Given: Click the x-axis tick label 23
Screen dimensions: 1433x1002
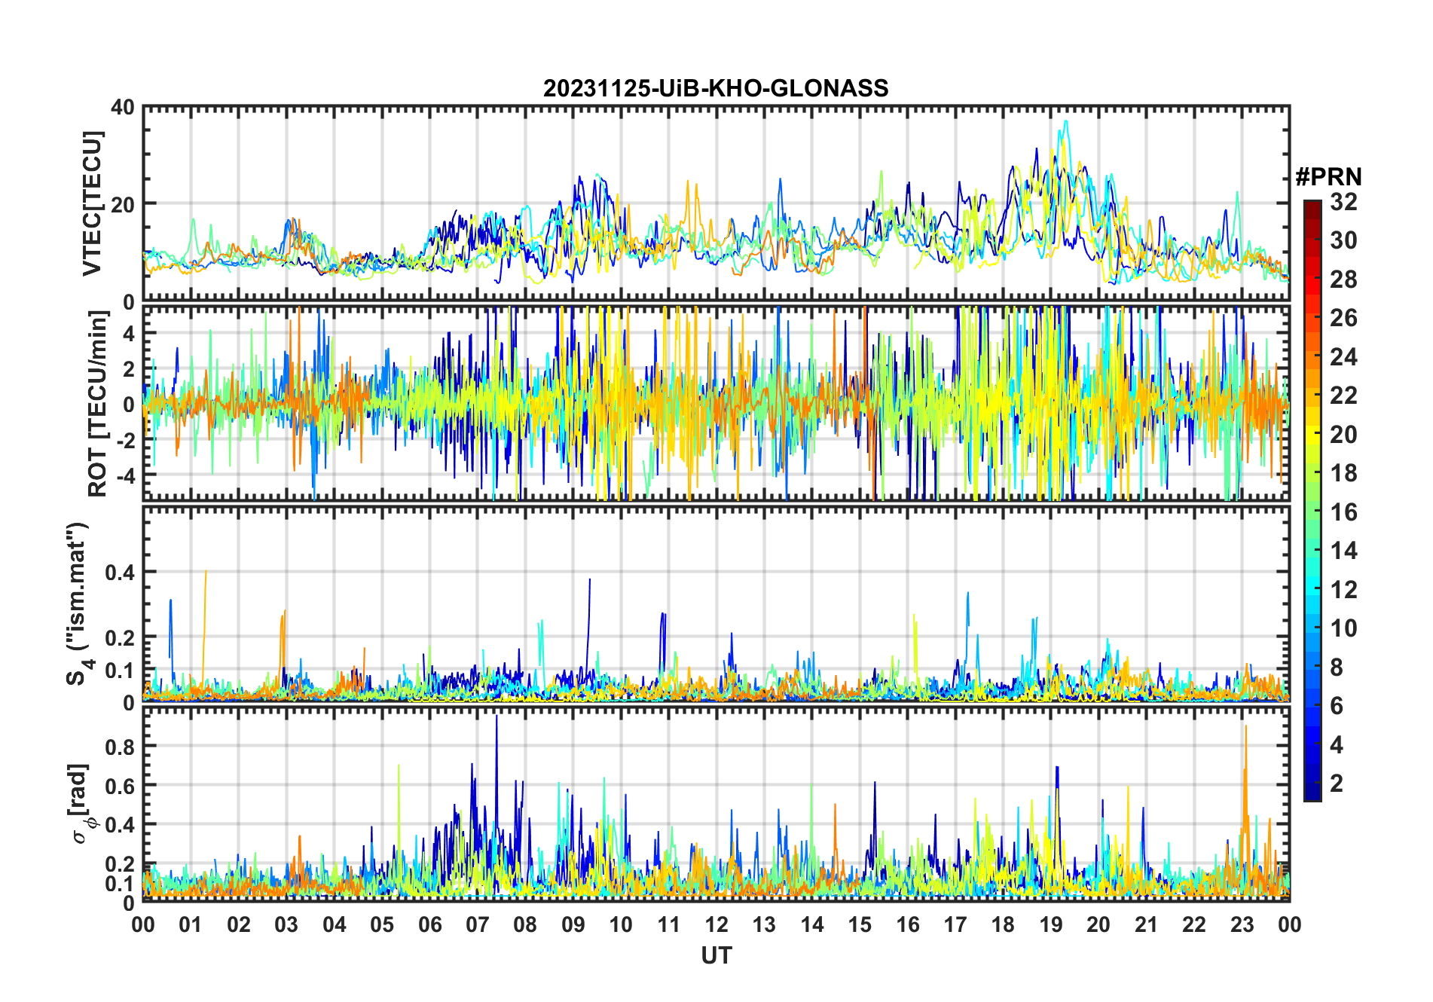Looking at the screenshot, I should click(1242, 925).
